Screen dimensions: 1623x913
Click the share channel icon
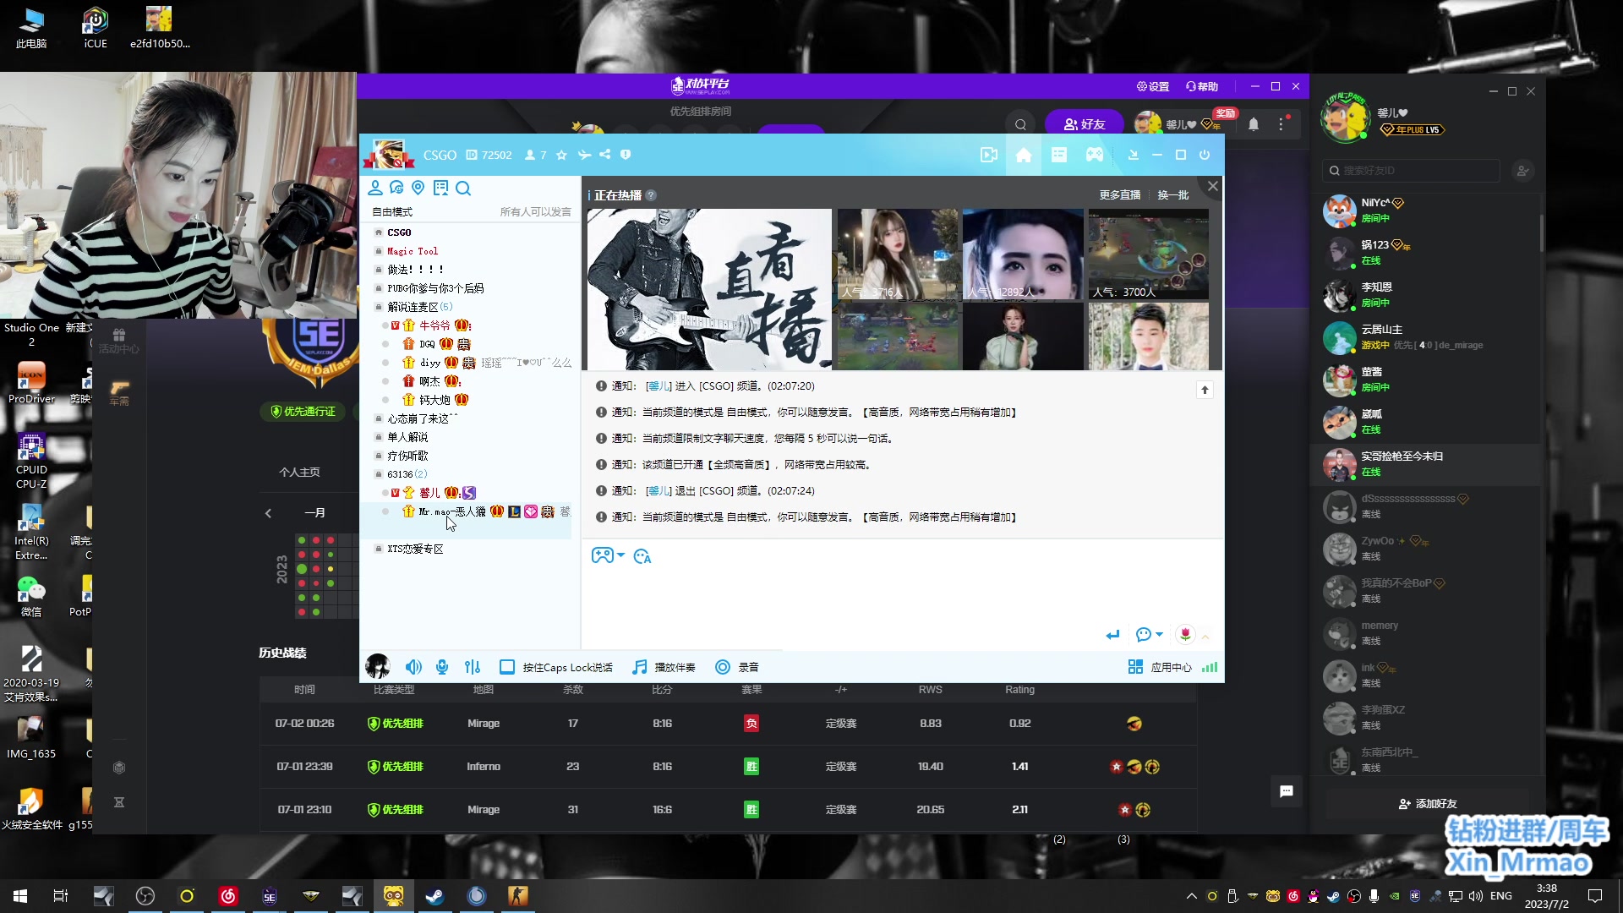tap(604, 155)
